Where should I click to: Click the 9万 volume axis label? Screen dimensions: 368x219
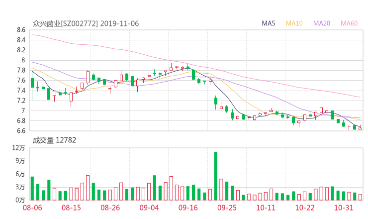click(x=20, y=161)
